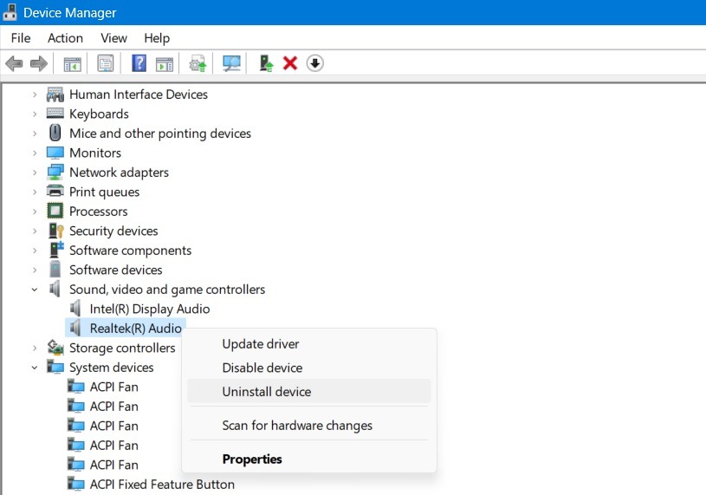Collapse Sound, video and game controllers

[35, 290]
